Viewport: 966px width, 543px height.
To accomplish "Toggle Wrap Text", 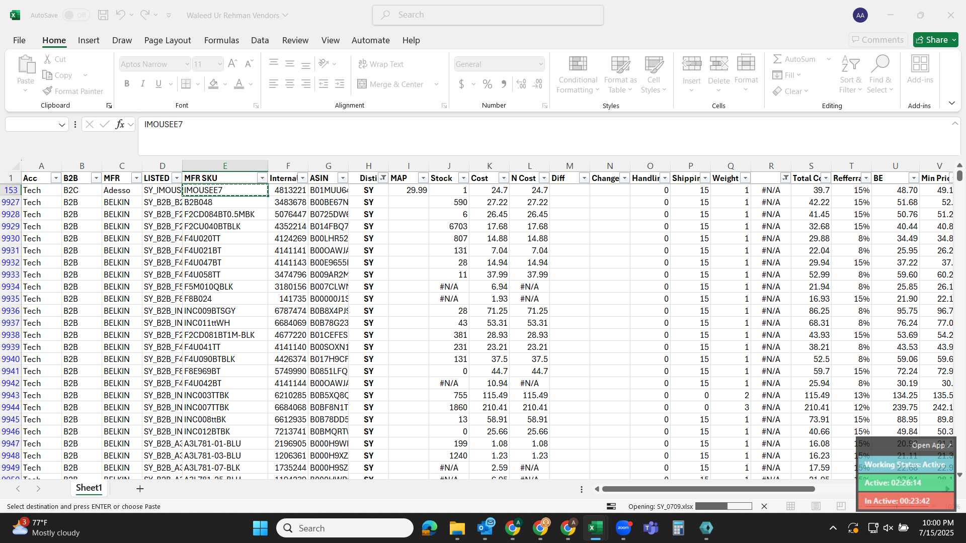I will point(380,64).
